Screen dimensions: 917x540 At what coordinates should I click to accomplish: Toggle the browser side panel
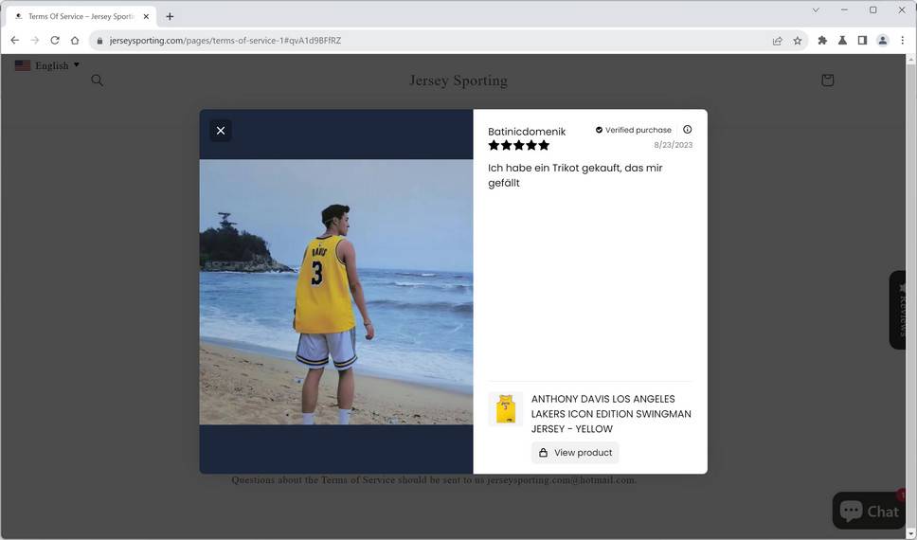(x=862, y=41)
